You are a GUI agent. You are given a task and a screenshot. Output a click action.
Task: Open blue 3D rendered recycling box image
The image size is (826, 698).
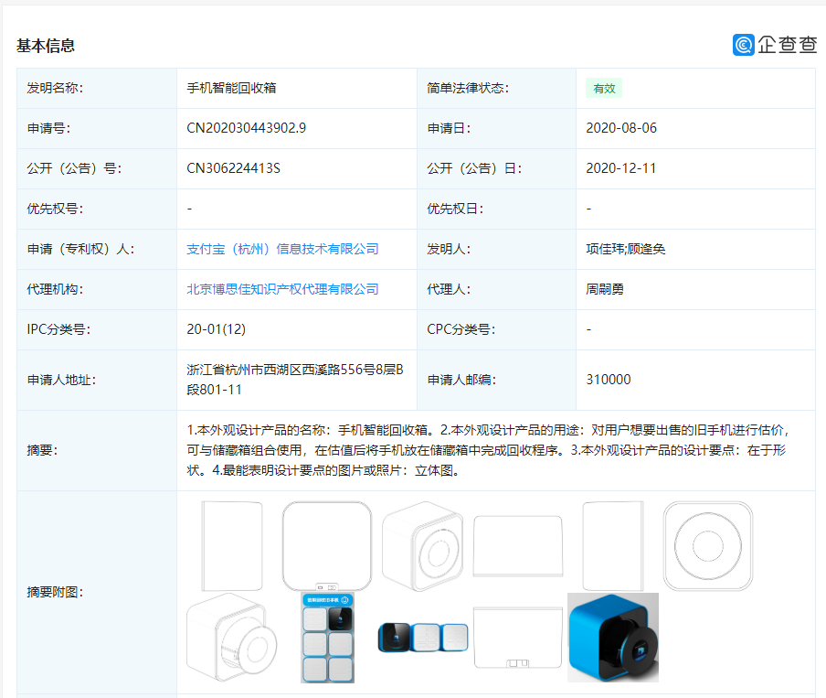click(x=613, y=638)
